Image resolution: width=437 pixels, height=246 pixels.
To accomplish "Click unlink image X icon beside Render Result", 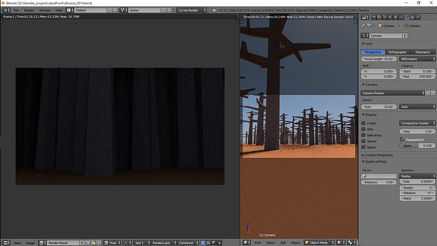I will 99,243.
